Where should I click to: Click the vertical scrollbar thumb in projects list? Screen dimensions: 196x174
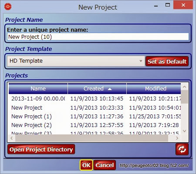pyautogui.click(x=185, y=97)
